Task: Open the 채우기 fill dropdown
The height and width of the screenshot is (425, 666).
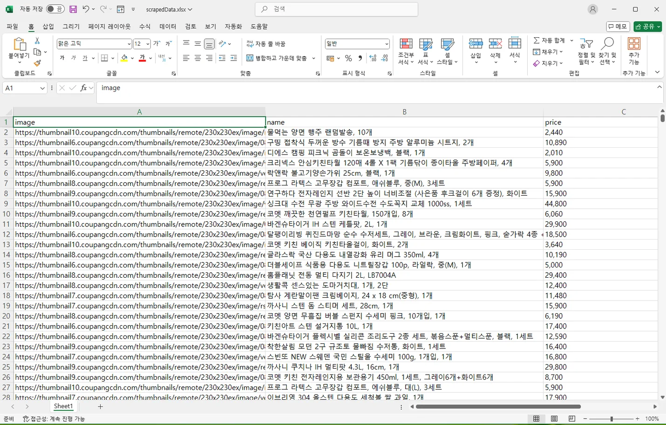Action: pos(548,52)
